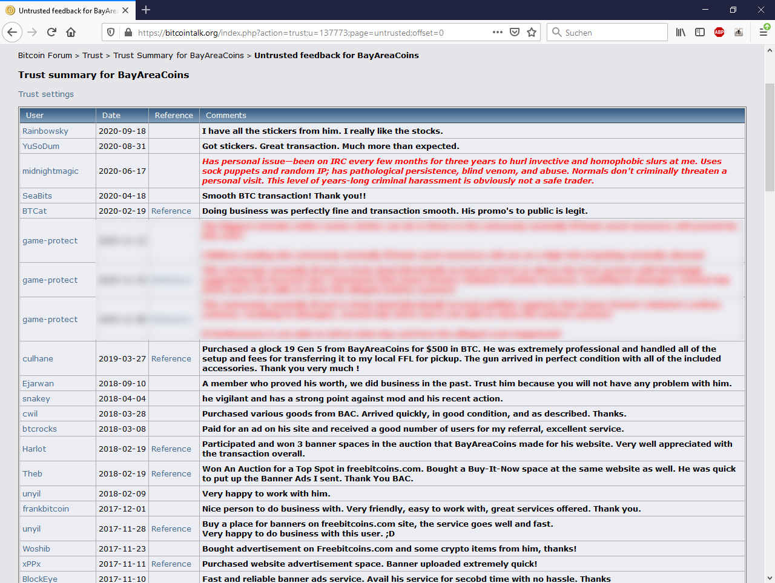Open Firefox hamburger menu

(x=763, y=32)
